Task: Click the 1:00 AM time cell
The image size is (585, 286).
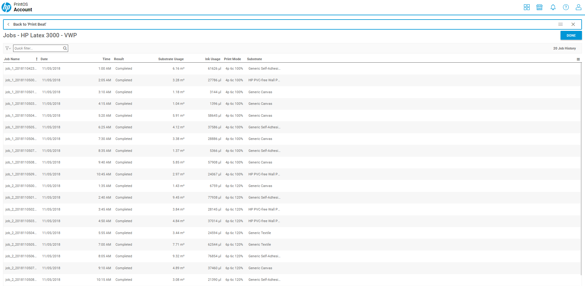Action: click(x=105, y=69)
